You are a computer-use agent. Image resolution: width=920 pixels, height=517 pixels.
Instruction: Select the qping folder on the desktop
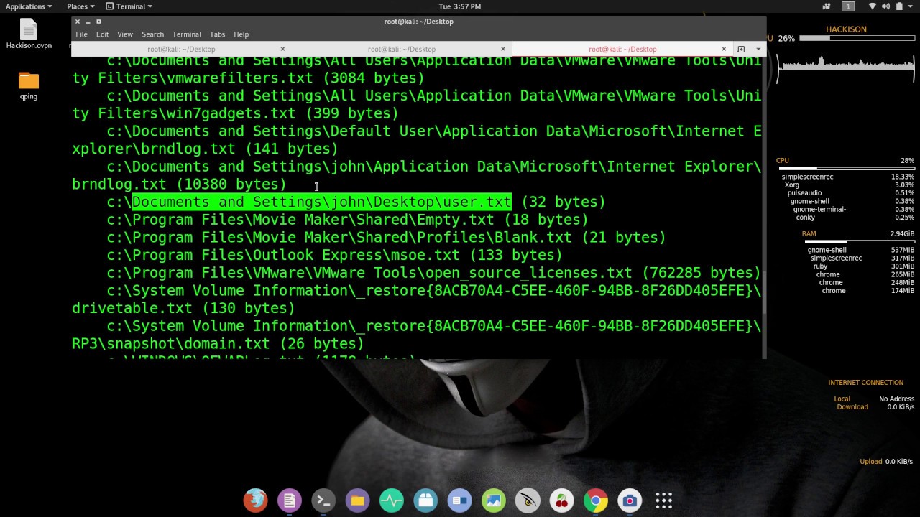pos(29,85)
